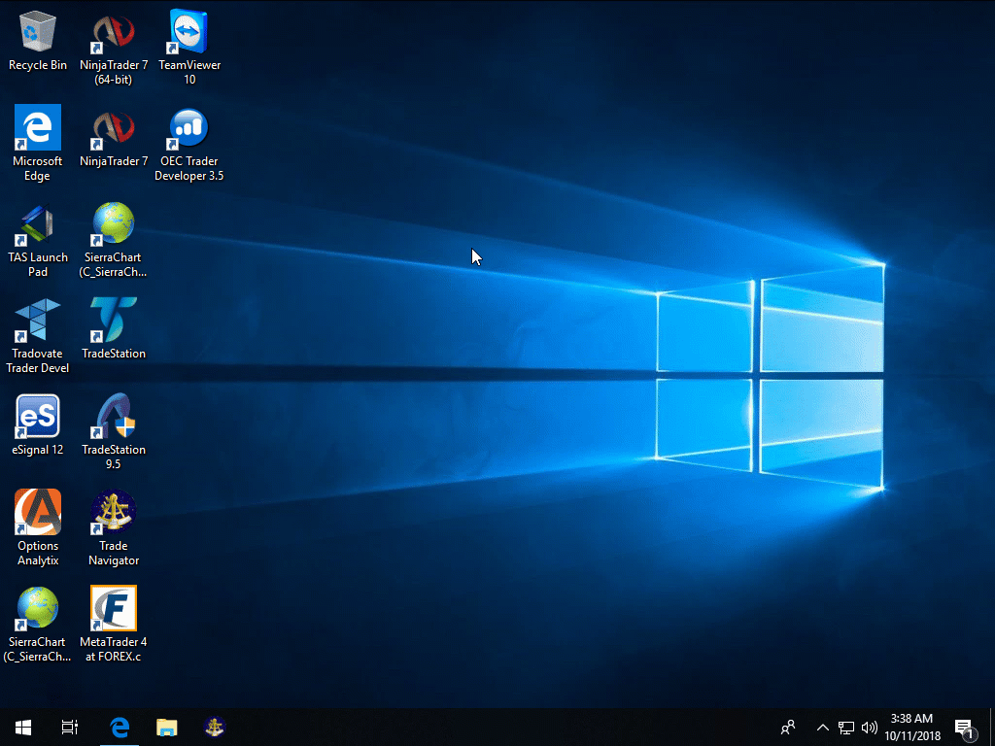Open Task View from the taskbar
The width and height of the screenshot is (995, 746).
click(x=70, y=727)
